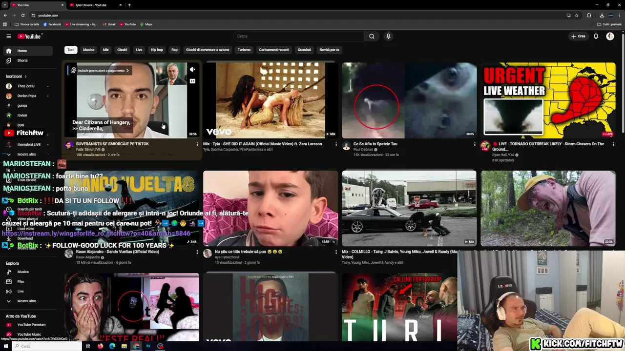This screenshot has width=625, height=351.
Task: Open the Chrome profile avatar
Action: 611,15
